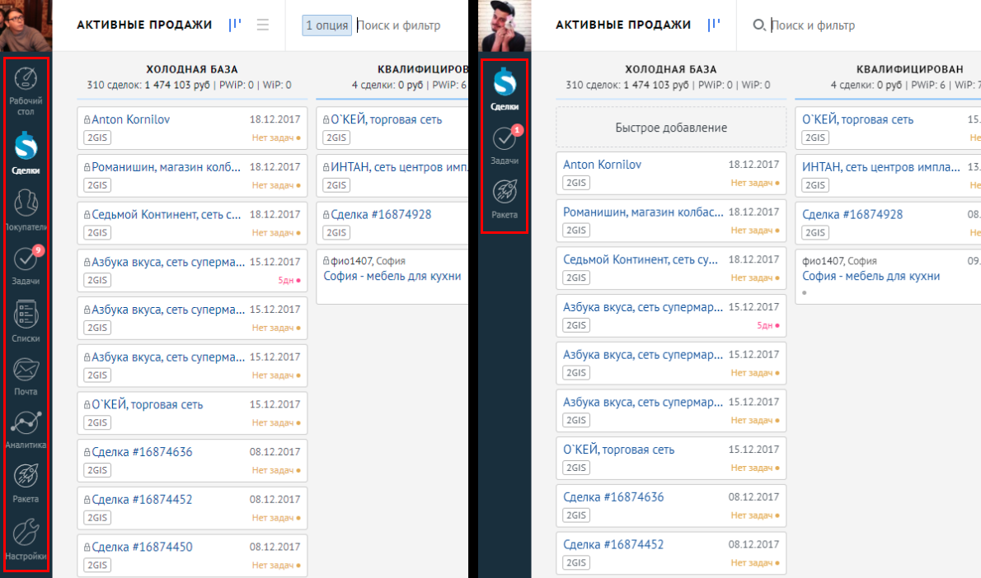
Task: Click 2GIS tag on left ИНТАН card
Action: click(x=336, y=185)
